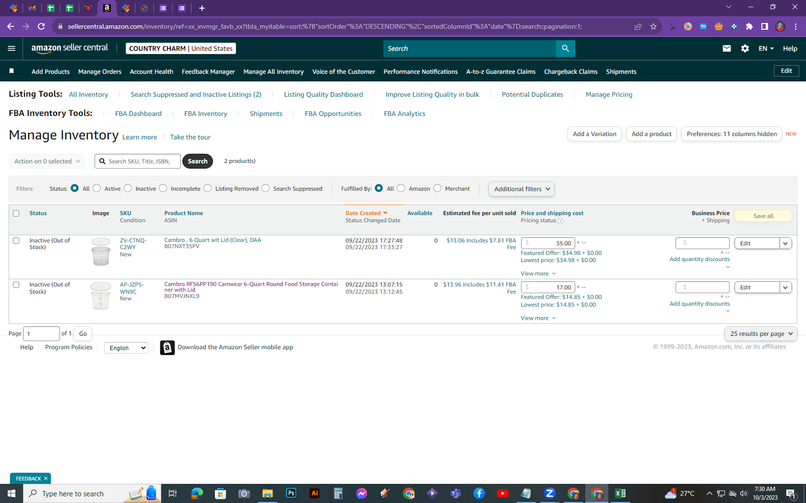Click the bookmark flag icon in nav bar
This screenshot has height=503, width=806.
(x=12, y=71)
